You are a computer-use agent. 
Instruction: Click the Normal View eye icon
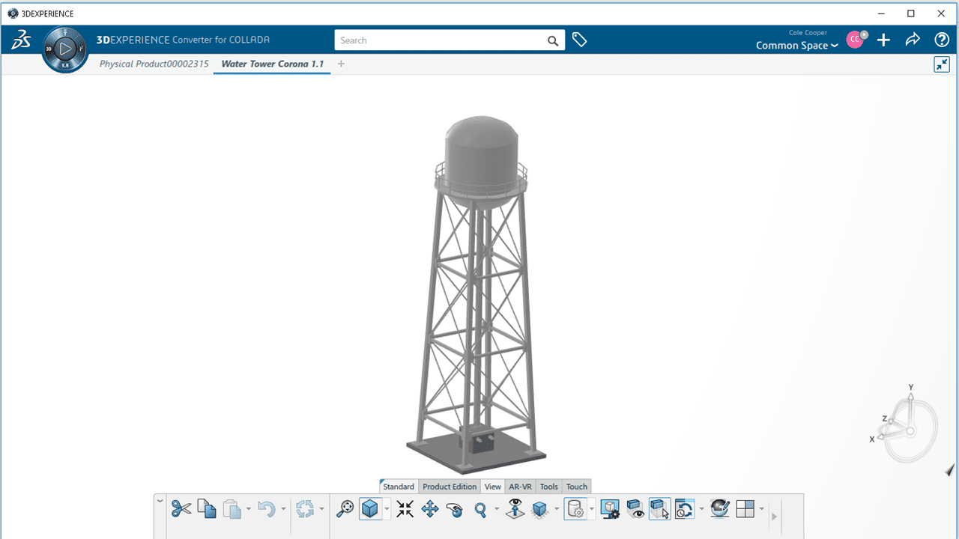pyautogui.click(x=515, y=510)
